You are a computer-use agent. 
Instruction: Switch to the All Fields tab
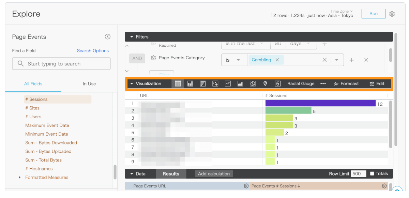pos(33,84)
